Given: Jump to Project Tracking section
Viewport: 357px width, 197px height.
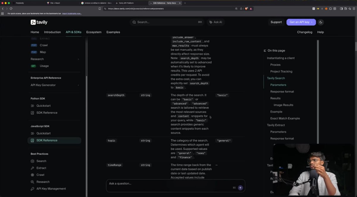Looking at the screenshot, I should (281, 71).
